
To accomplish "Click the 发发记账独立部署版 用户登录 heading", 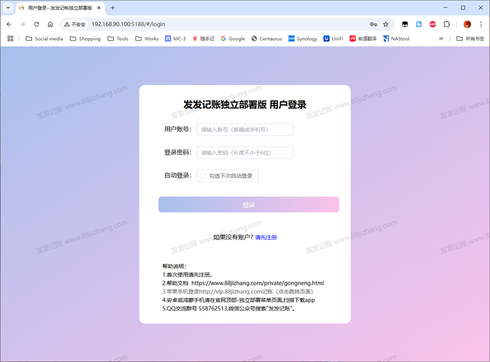I will point(245,105).
